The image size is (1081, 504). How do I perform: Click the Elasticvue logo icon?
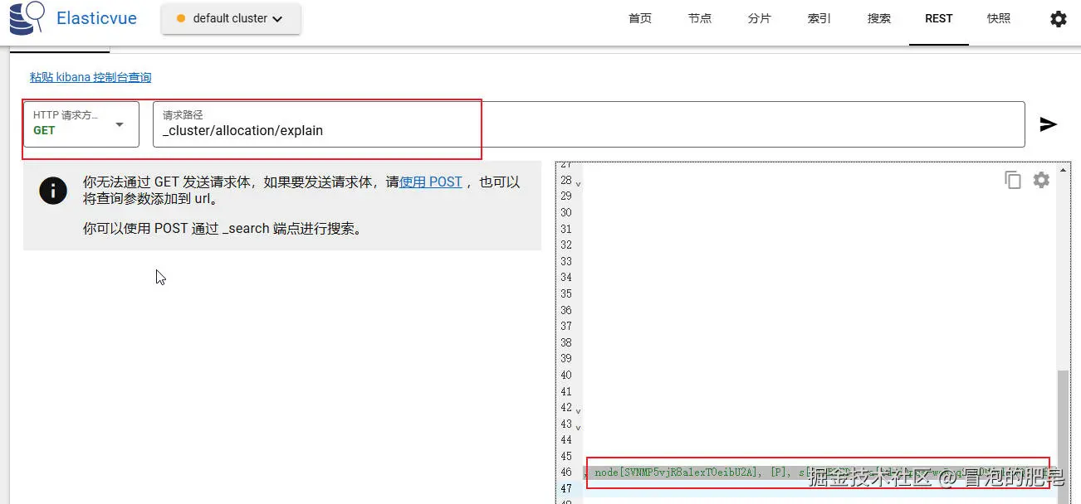pyautogui.click(x=27, y=18)
